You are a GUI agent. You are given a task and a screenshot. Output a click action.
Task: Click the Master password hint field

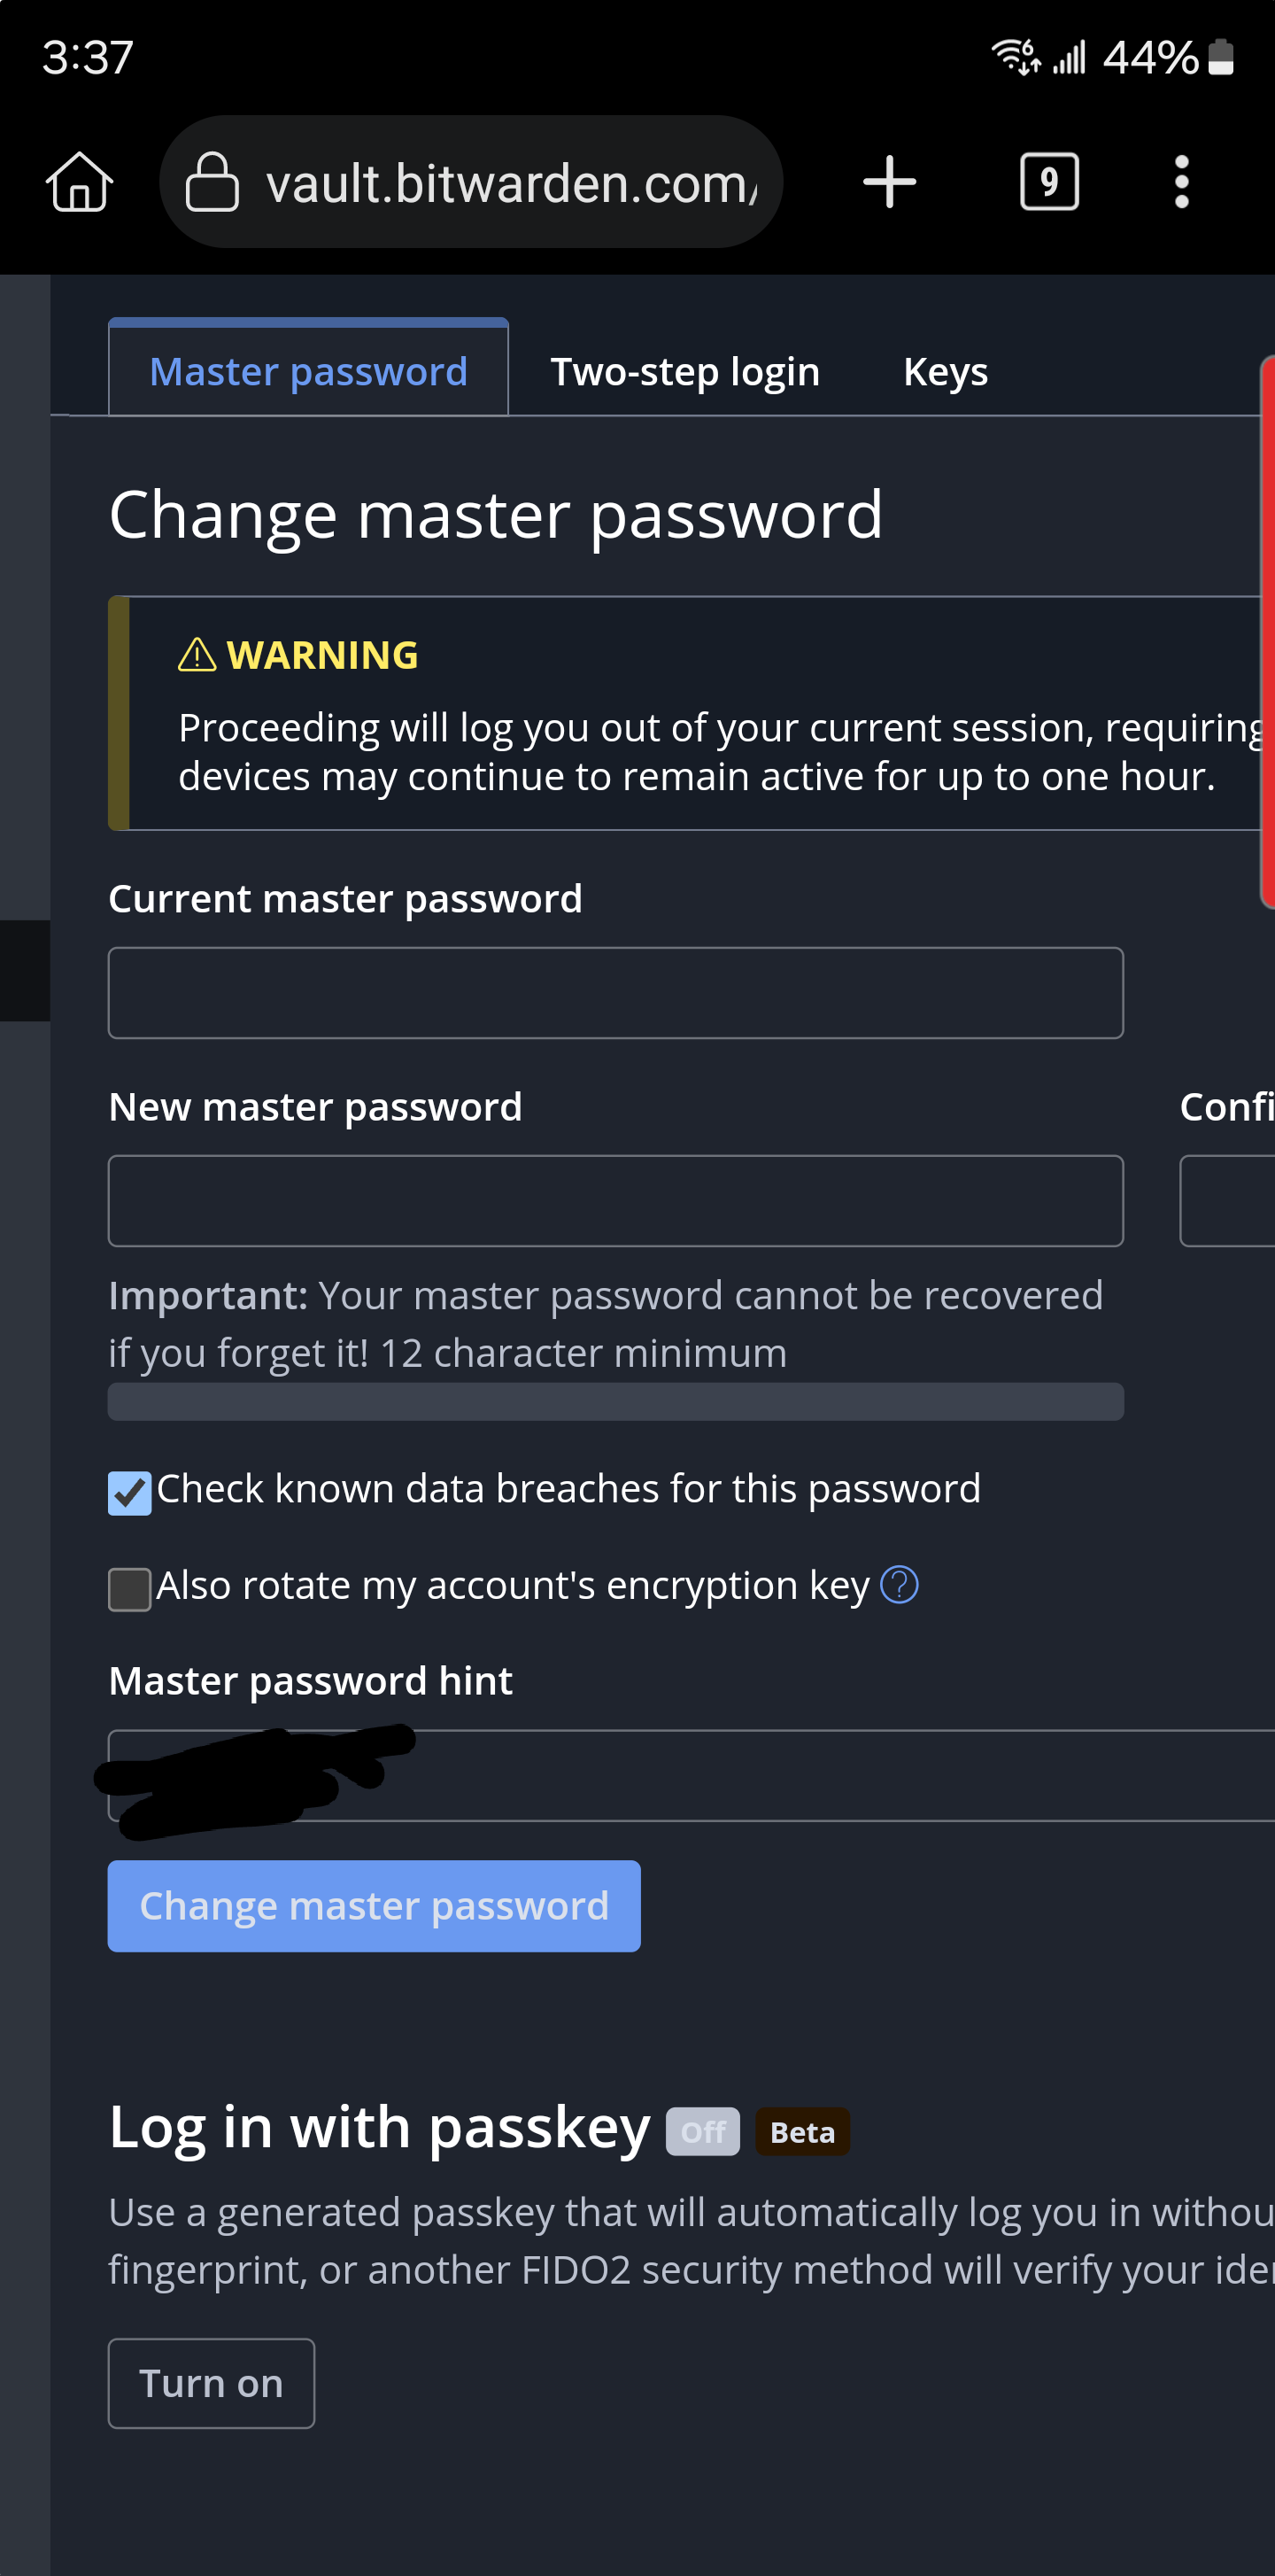coord(800,1775)
